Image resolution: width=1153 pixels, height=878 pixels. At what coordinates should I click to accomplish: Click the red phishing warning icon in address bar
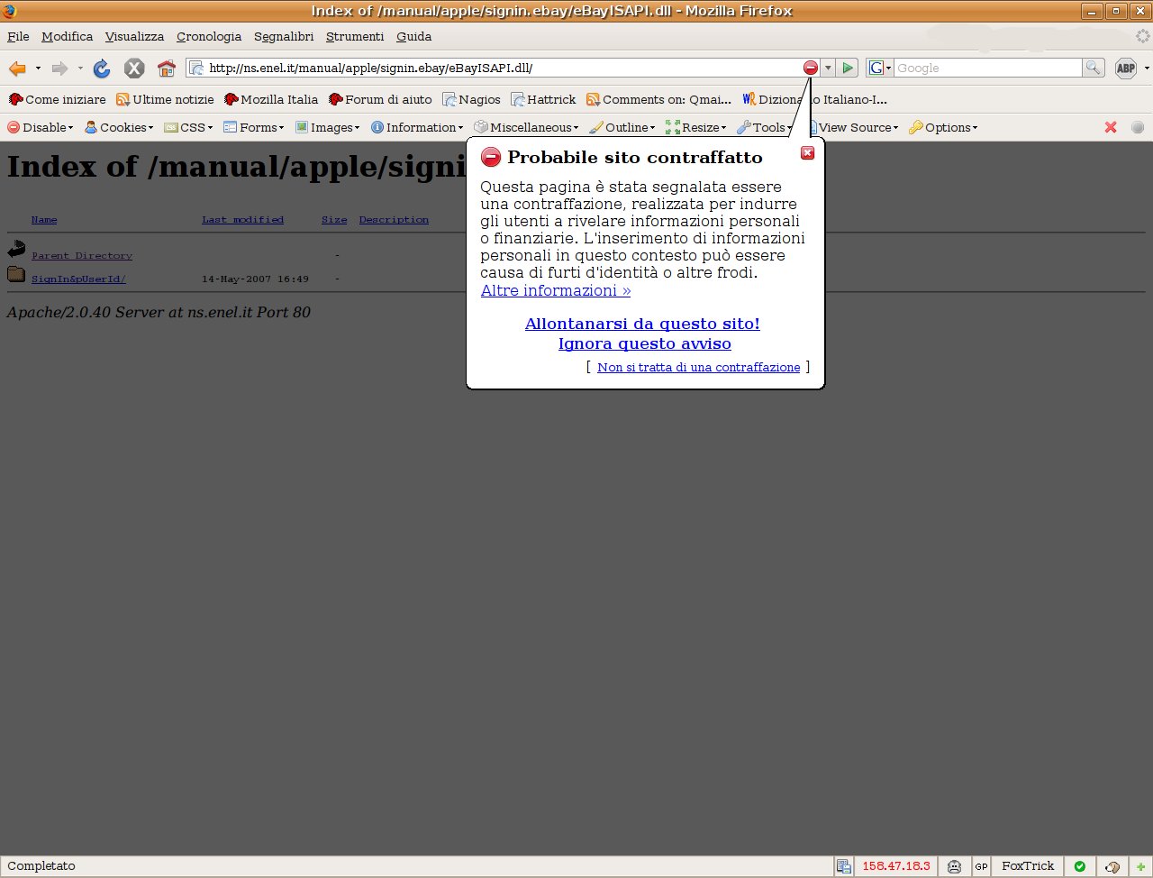[811, 68]
